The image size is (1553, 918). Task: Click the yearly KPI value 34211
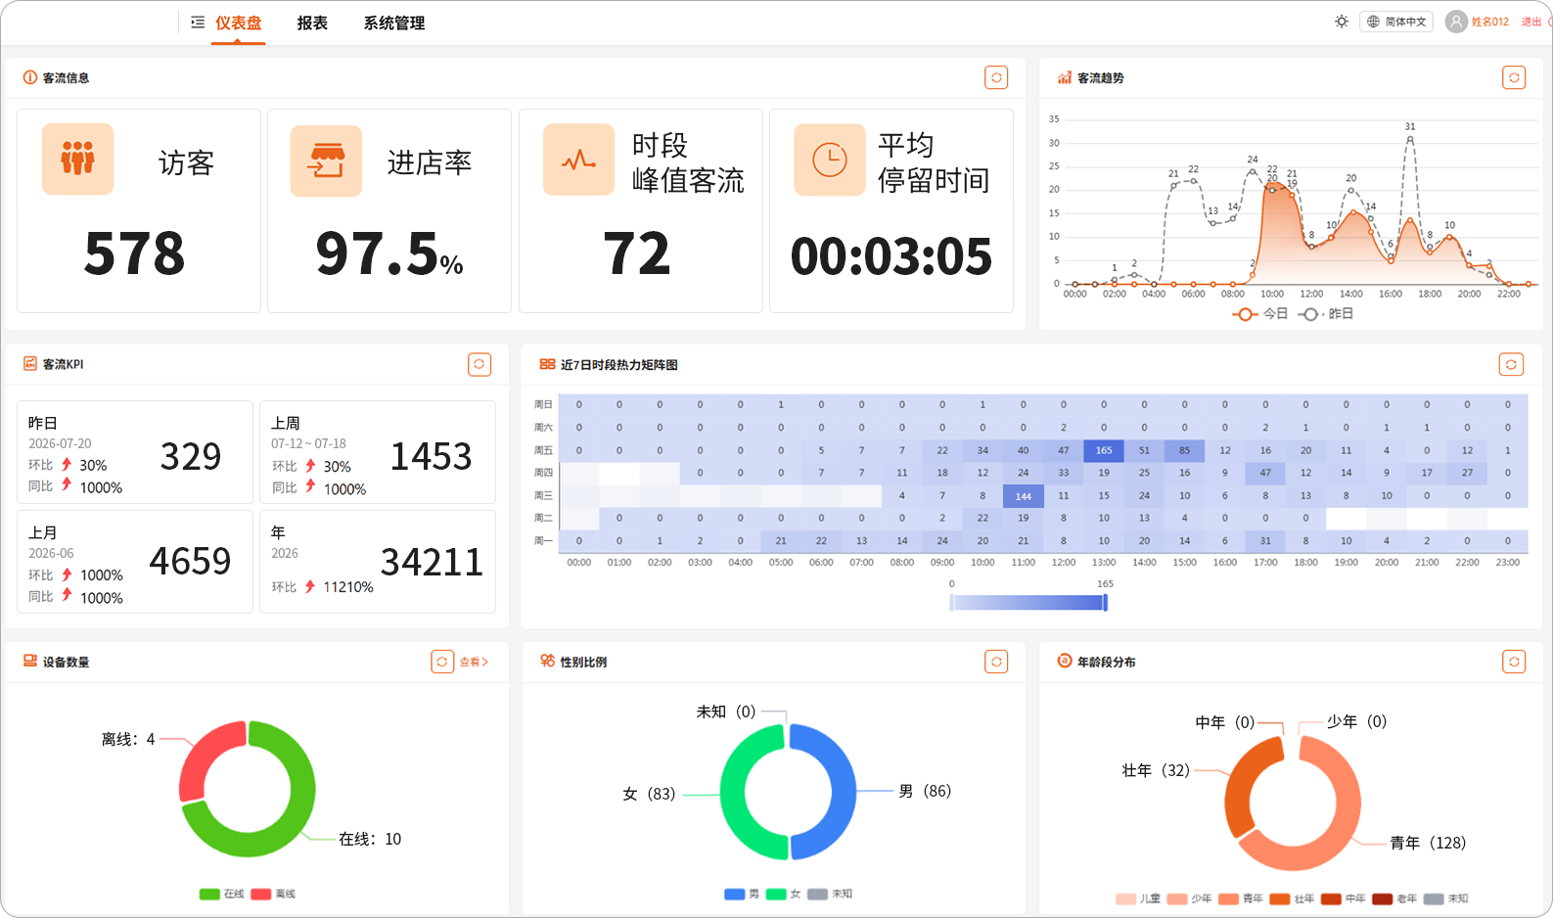432,562
